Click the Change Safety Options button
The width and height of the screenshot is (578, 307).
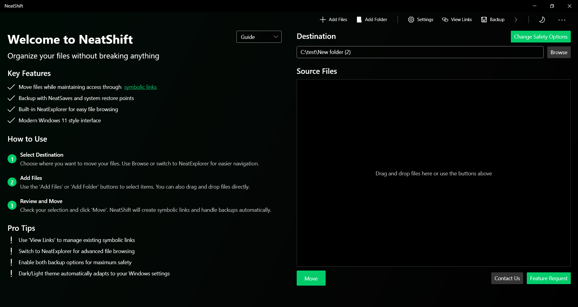click(x=541, y=37)
